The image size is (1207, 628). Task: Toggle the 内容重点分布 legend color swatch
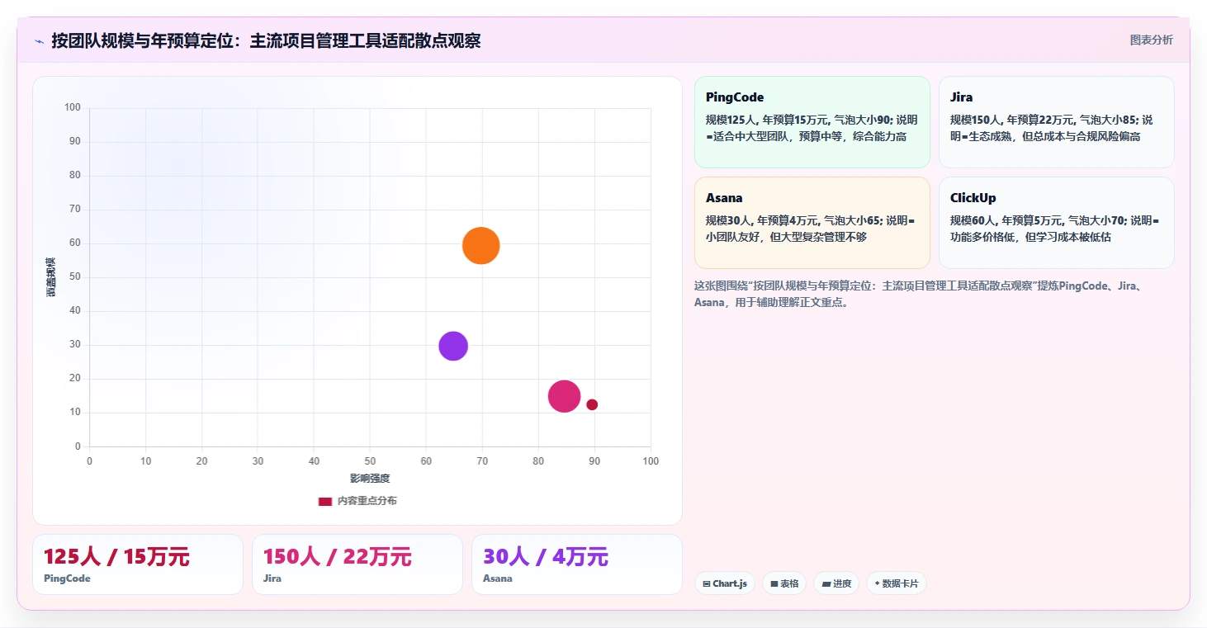[325, 501]
